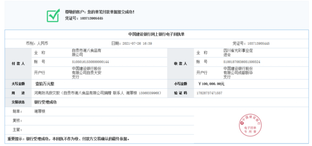
Task: Click payer 全称 label
Action: [x=40, y=53]
